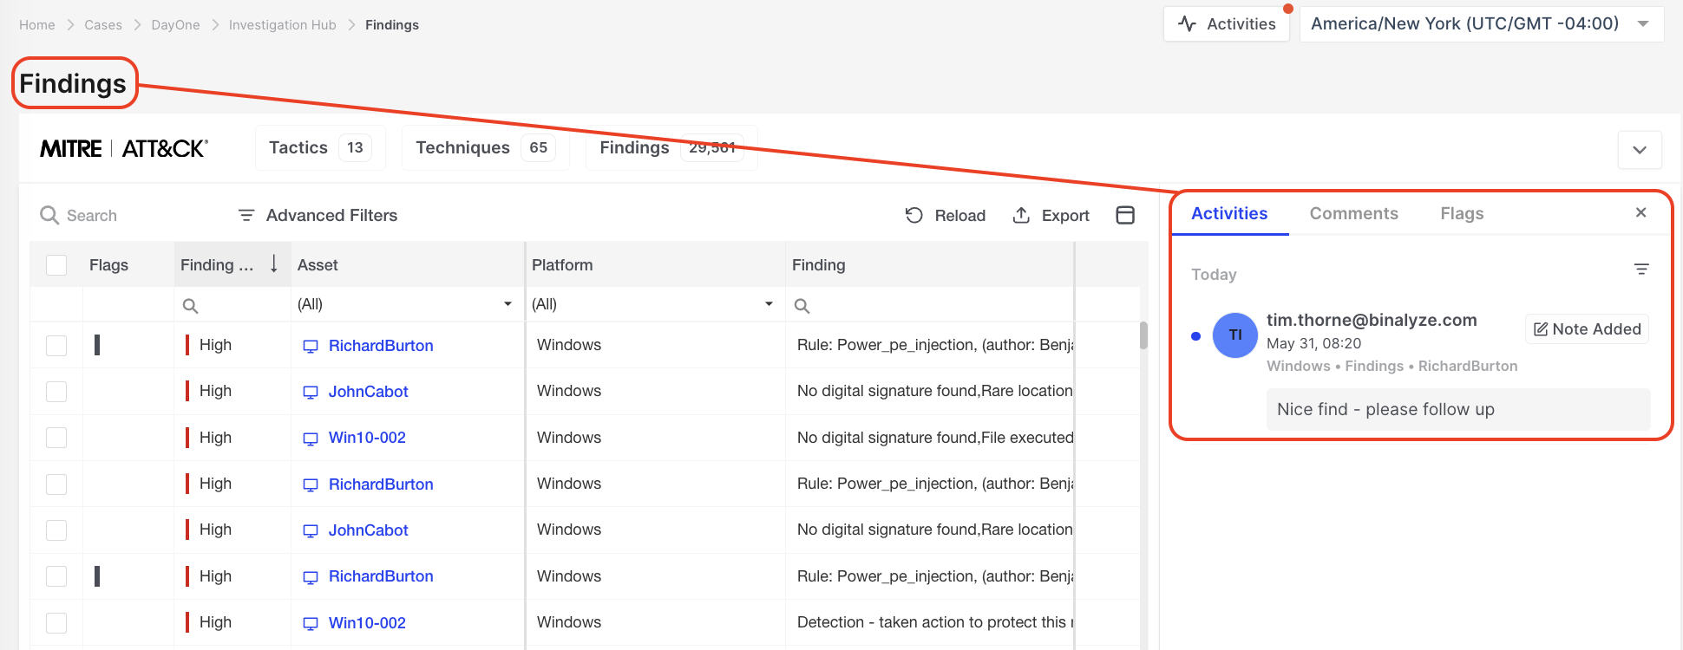
Task: Open the JohnCabot asset link
Action: (368, 392)
